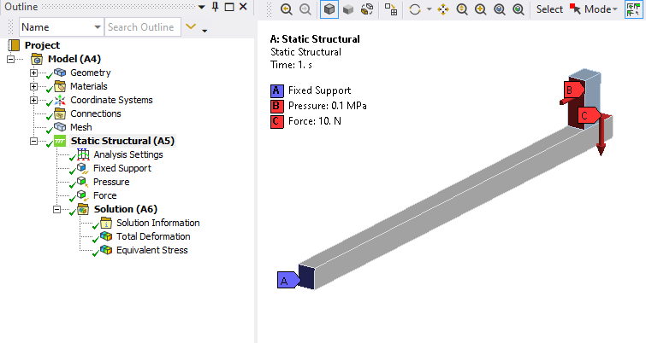Click the Zoom in/out magnifier icon
646x343 pixels.
(462, 9)
